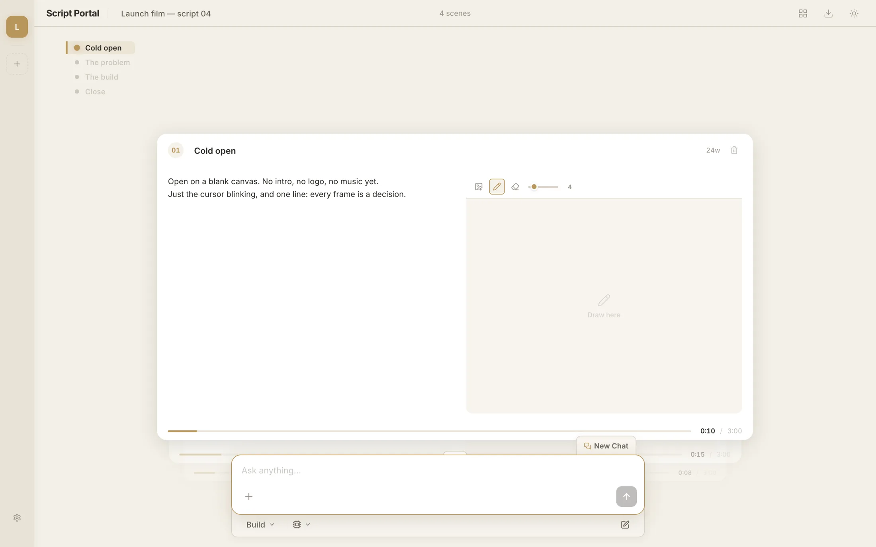Select Cold open in scene list
This screenshot has width=876, height=547.
[x=100, y=48]
